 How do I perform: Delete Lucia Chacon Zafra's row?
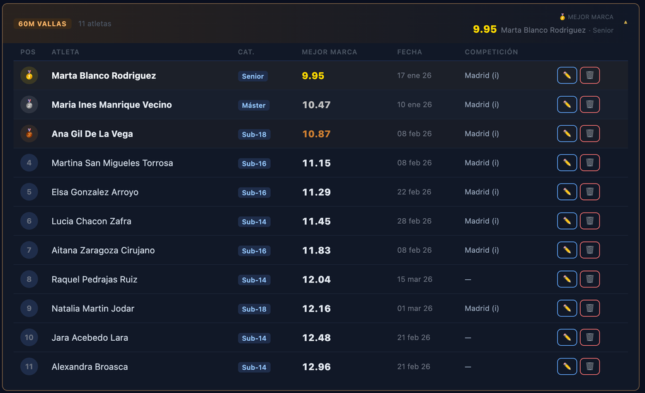coord(590,221)
